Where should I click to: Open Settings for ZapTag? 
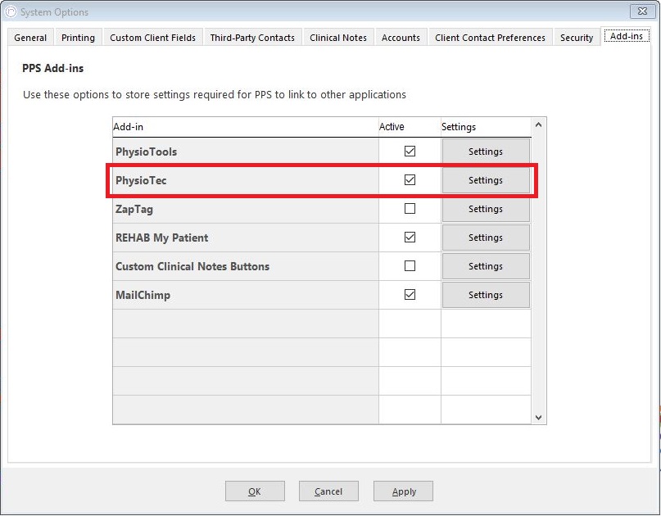pos(486,209)
